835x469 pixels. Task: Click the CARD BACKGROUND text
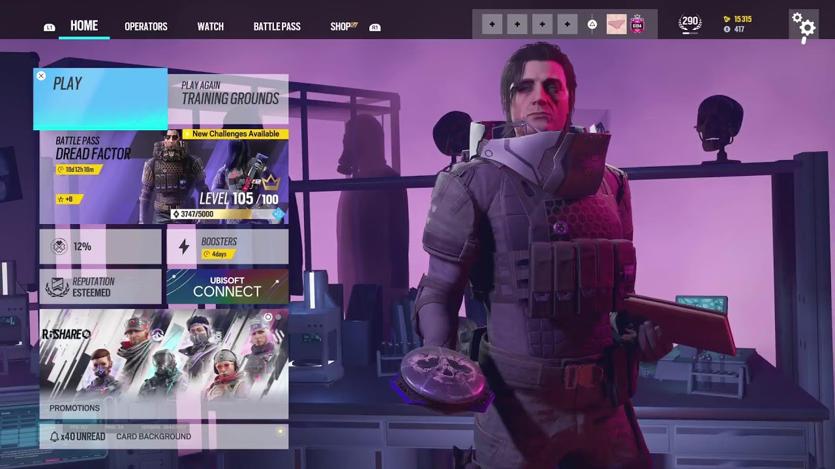(x=153, y=436)
